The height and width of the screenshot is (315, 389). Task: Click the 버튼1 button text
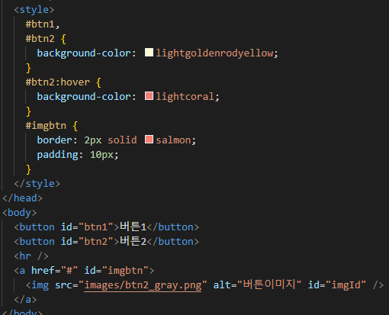point(133,227)
